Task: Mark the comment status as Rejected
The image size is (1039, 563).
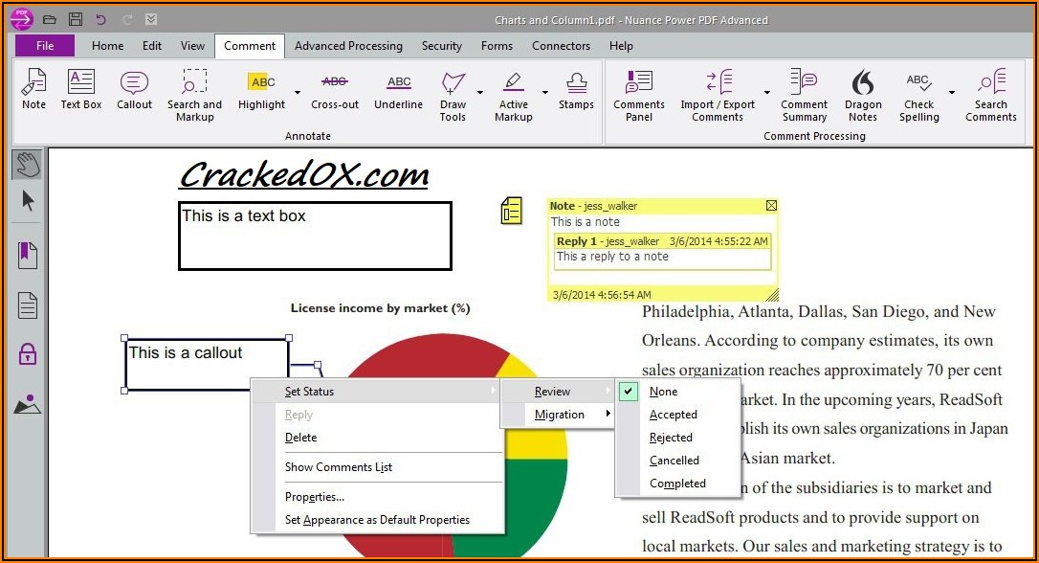Action: [671, 438]
